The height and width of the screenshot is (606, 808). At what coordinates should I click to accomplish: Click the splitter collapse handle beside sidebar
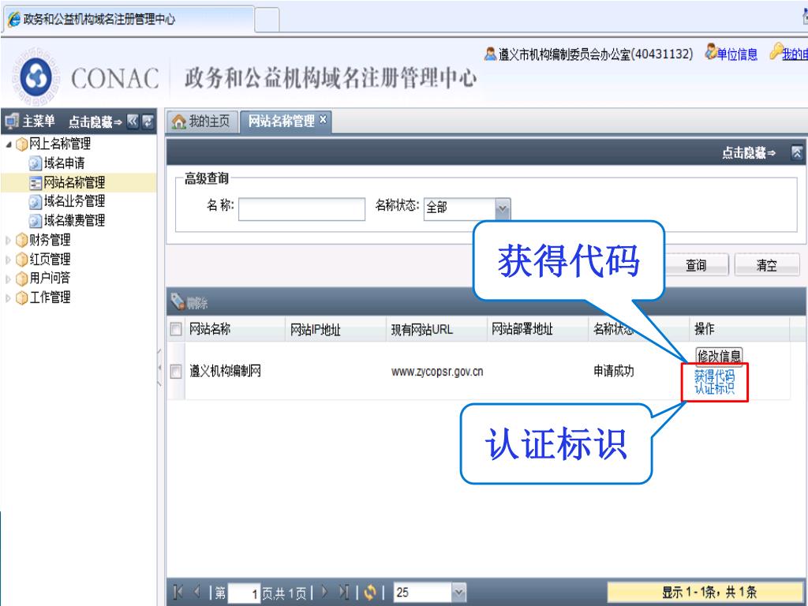coord(159,368)
